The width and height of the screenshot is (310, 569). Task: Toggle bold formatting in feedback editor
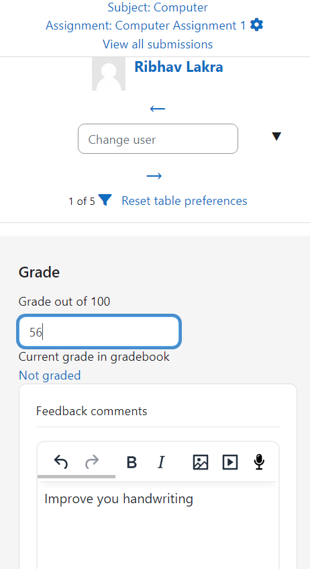[132, 462]
